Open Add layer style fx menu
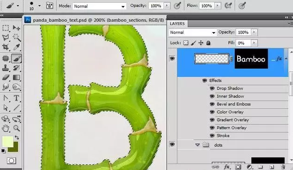293x170 pixels. [227, 167]
